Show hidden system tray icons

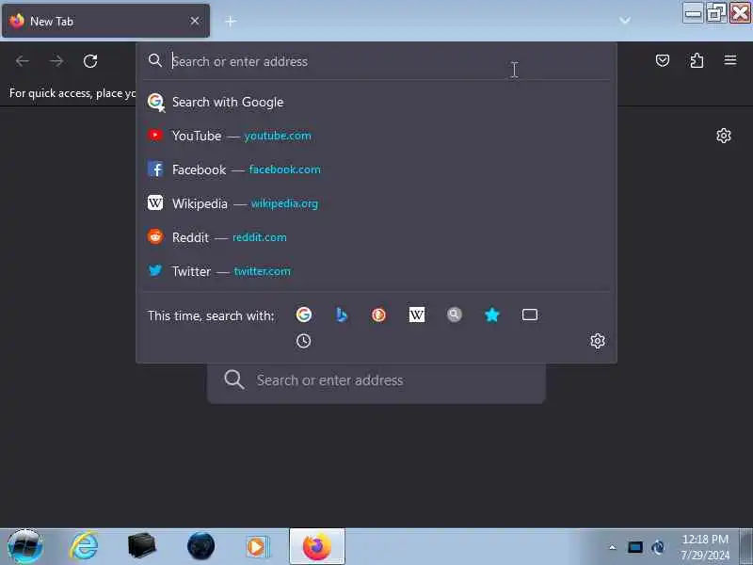(x=613, y=547)
